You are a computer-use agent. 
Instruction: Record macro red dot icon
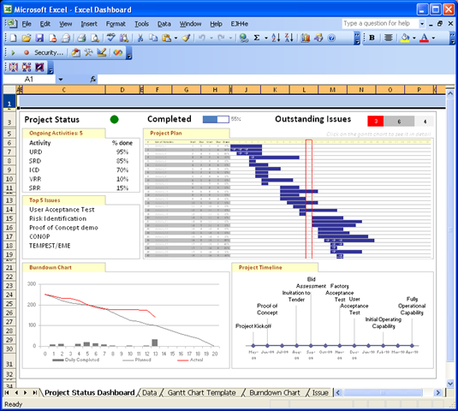tap(27, 52)
